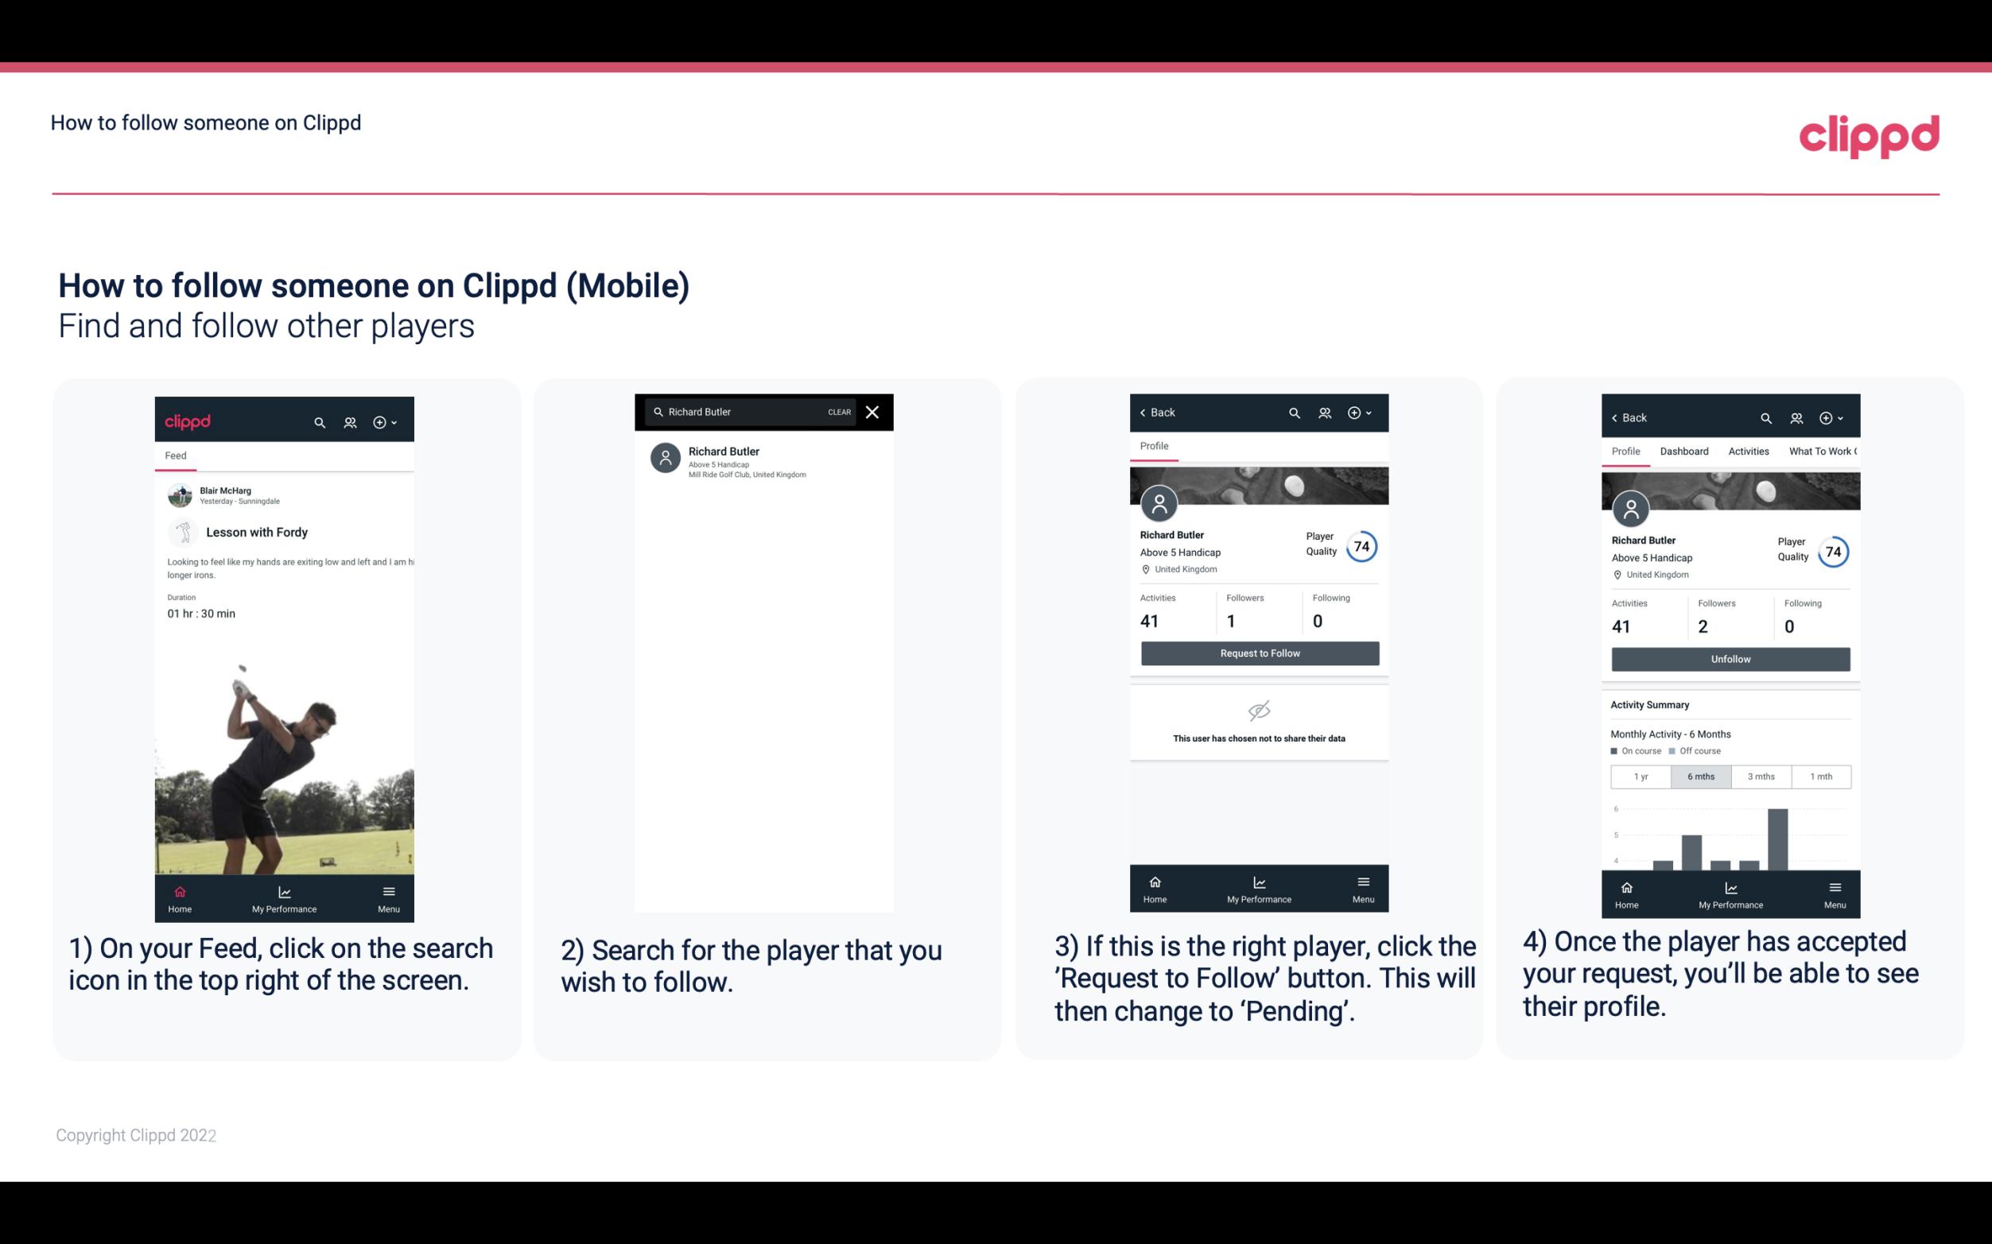Click the user profile icon on top bar
Viewport: 1992px width, 1244px height.
[350, 420]
